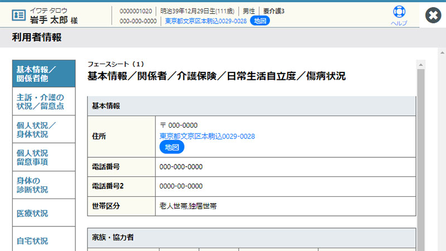Click the 地図 button under the 住所 address
The height and width of the screenshot is (251, 446).
pyautogui.click(x=172, y=147)
